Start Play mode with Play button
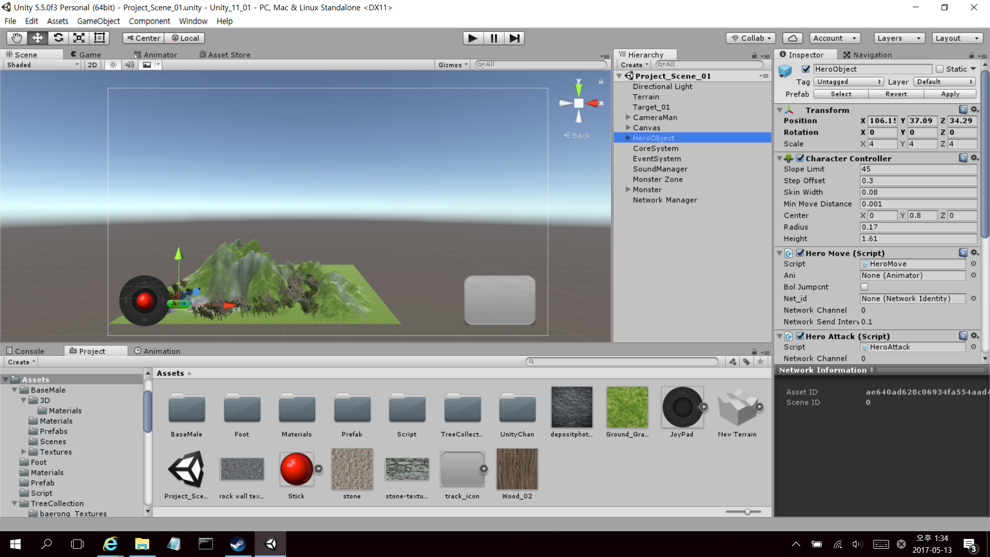Screen dimensions: 990x557 (x=472, y=38)
